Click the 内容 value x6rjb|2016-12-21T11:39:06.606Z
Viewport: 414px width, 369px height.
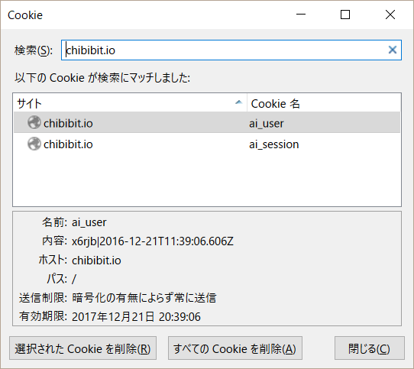point(153,241)
